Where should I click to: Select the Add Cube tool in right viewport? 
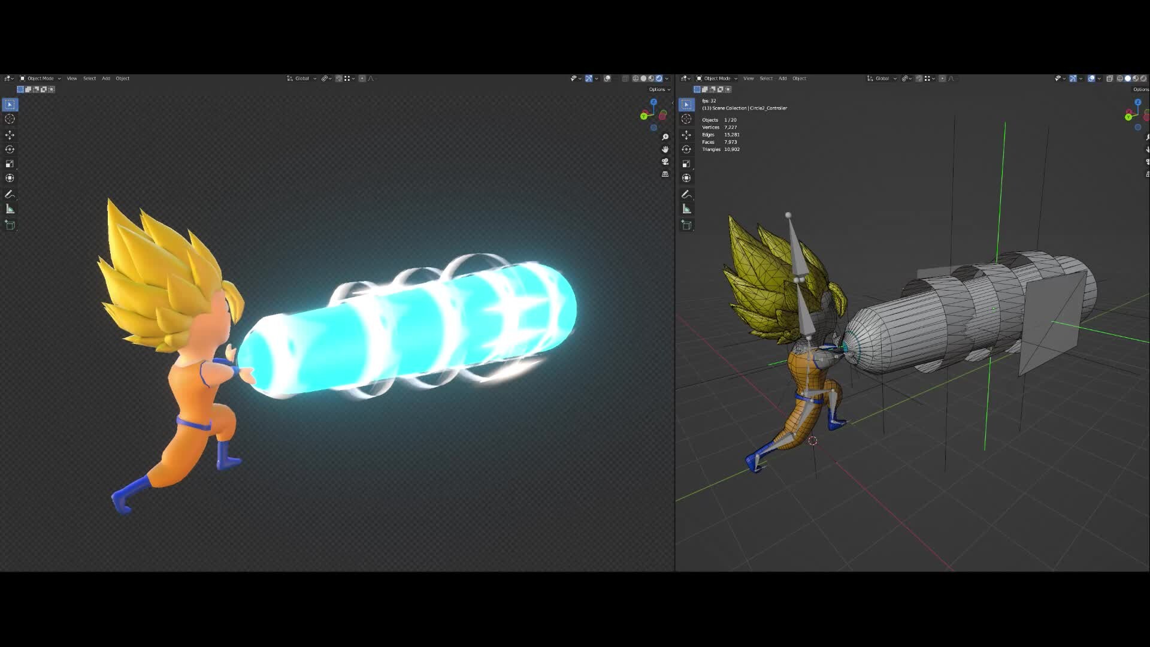(686, 225)
